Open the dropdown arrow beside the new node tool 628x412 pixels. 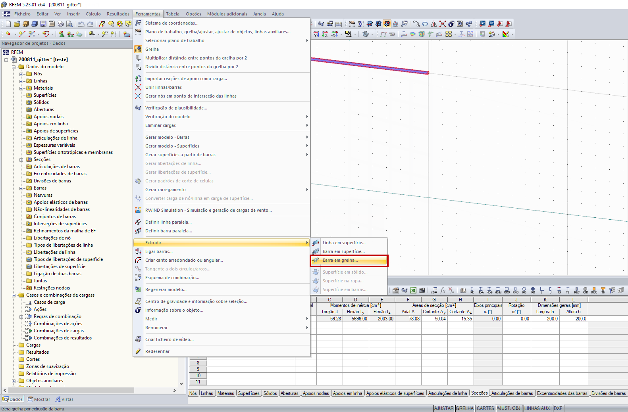coord(15,34)
